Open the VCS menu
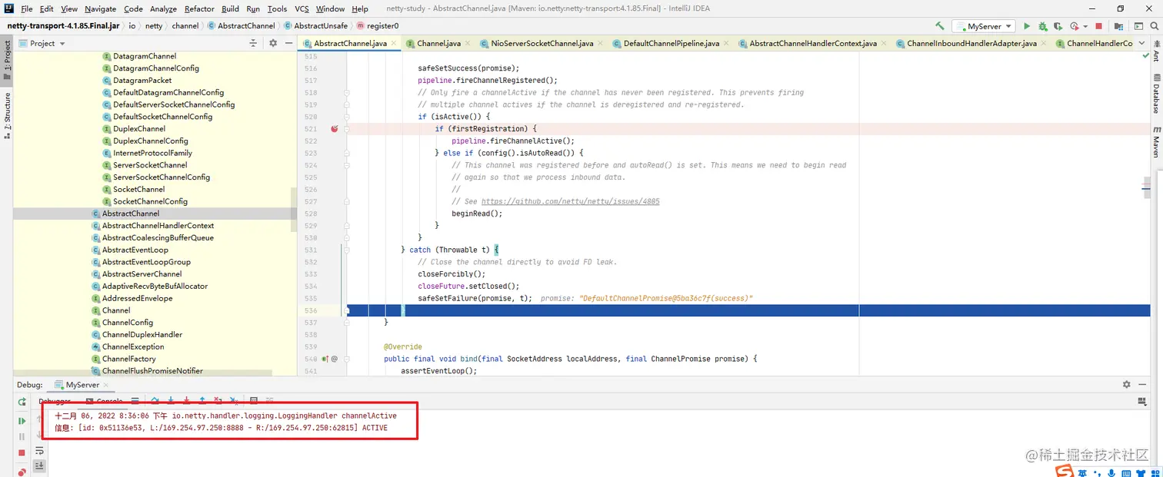The image size is (1163, 477). 302,8
